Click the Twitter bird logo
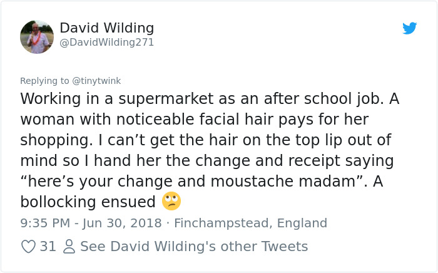438x273 pixels. 409,28
